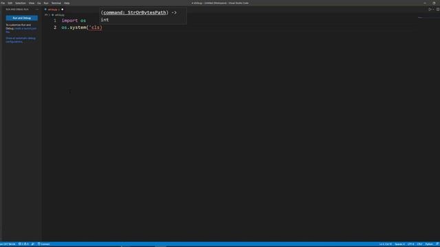Open the Edit menu
The height and width of the screenshot is (247, 440).
[x=10, y=3]
